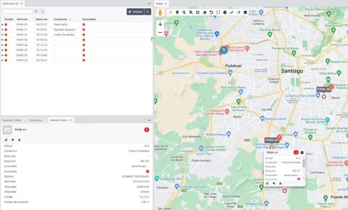The width and height of the screenshot is (348, 210).
Task: Select the location pin tool in map toolbar
Action: pos(177,13)
